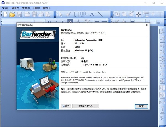The height and width of the screenshot is (127, 166).
Task: Open the font name combo box
Action: point(18,22)
